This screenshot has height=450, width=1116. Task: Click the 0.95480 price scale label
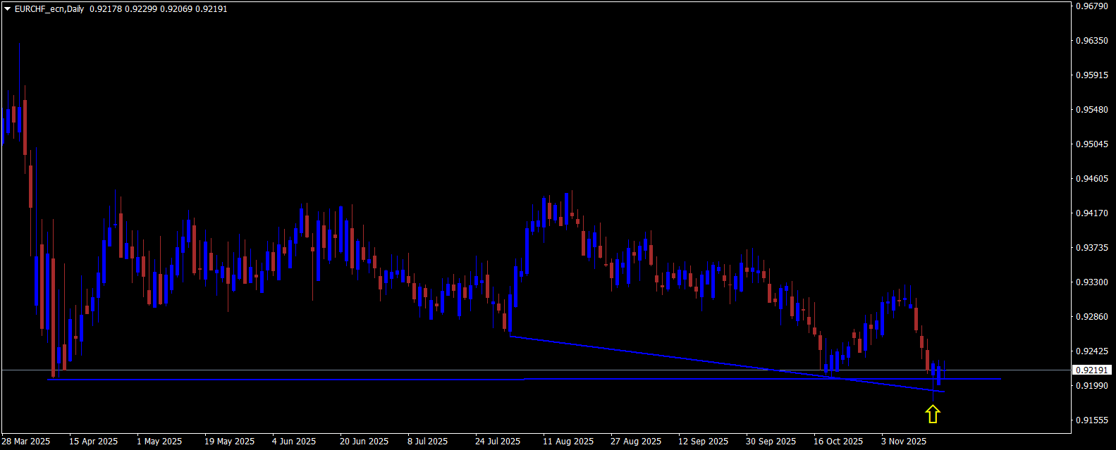click(1091, 110)
